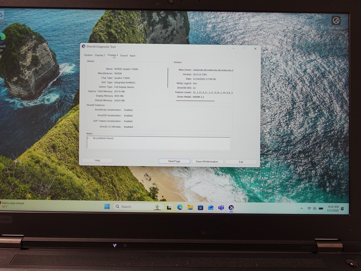Click the 16235 MB shared memory value
361x271 pixels.
point(119,100)
